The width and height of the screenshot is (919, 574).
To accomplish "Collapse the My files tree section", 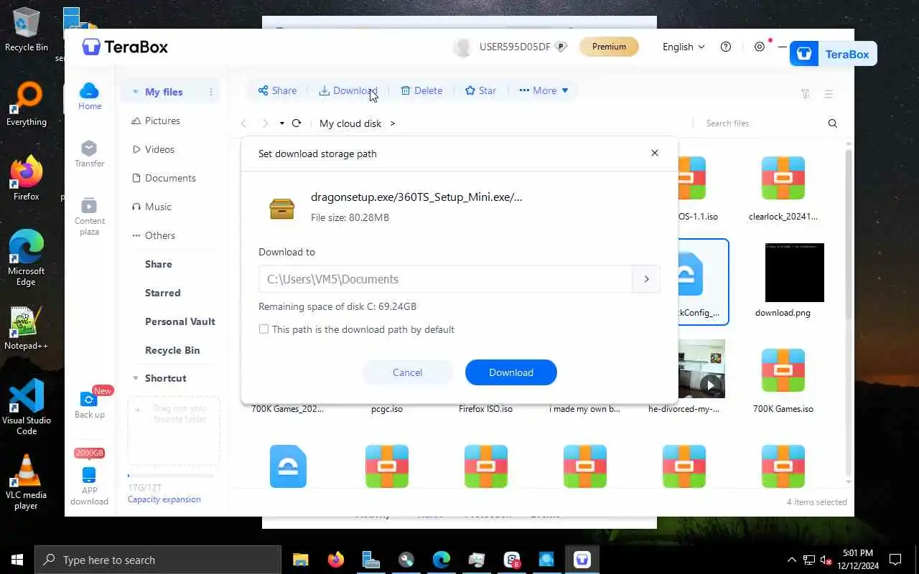I will (x=135, y=92).
